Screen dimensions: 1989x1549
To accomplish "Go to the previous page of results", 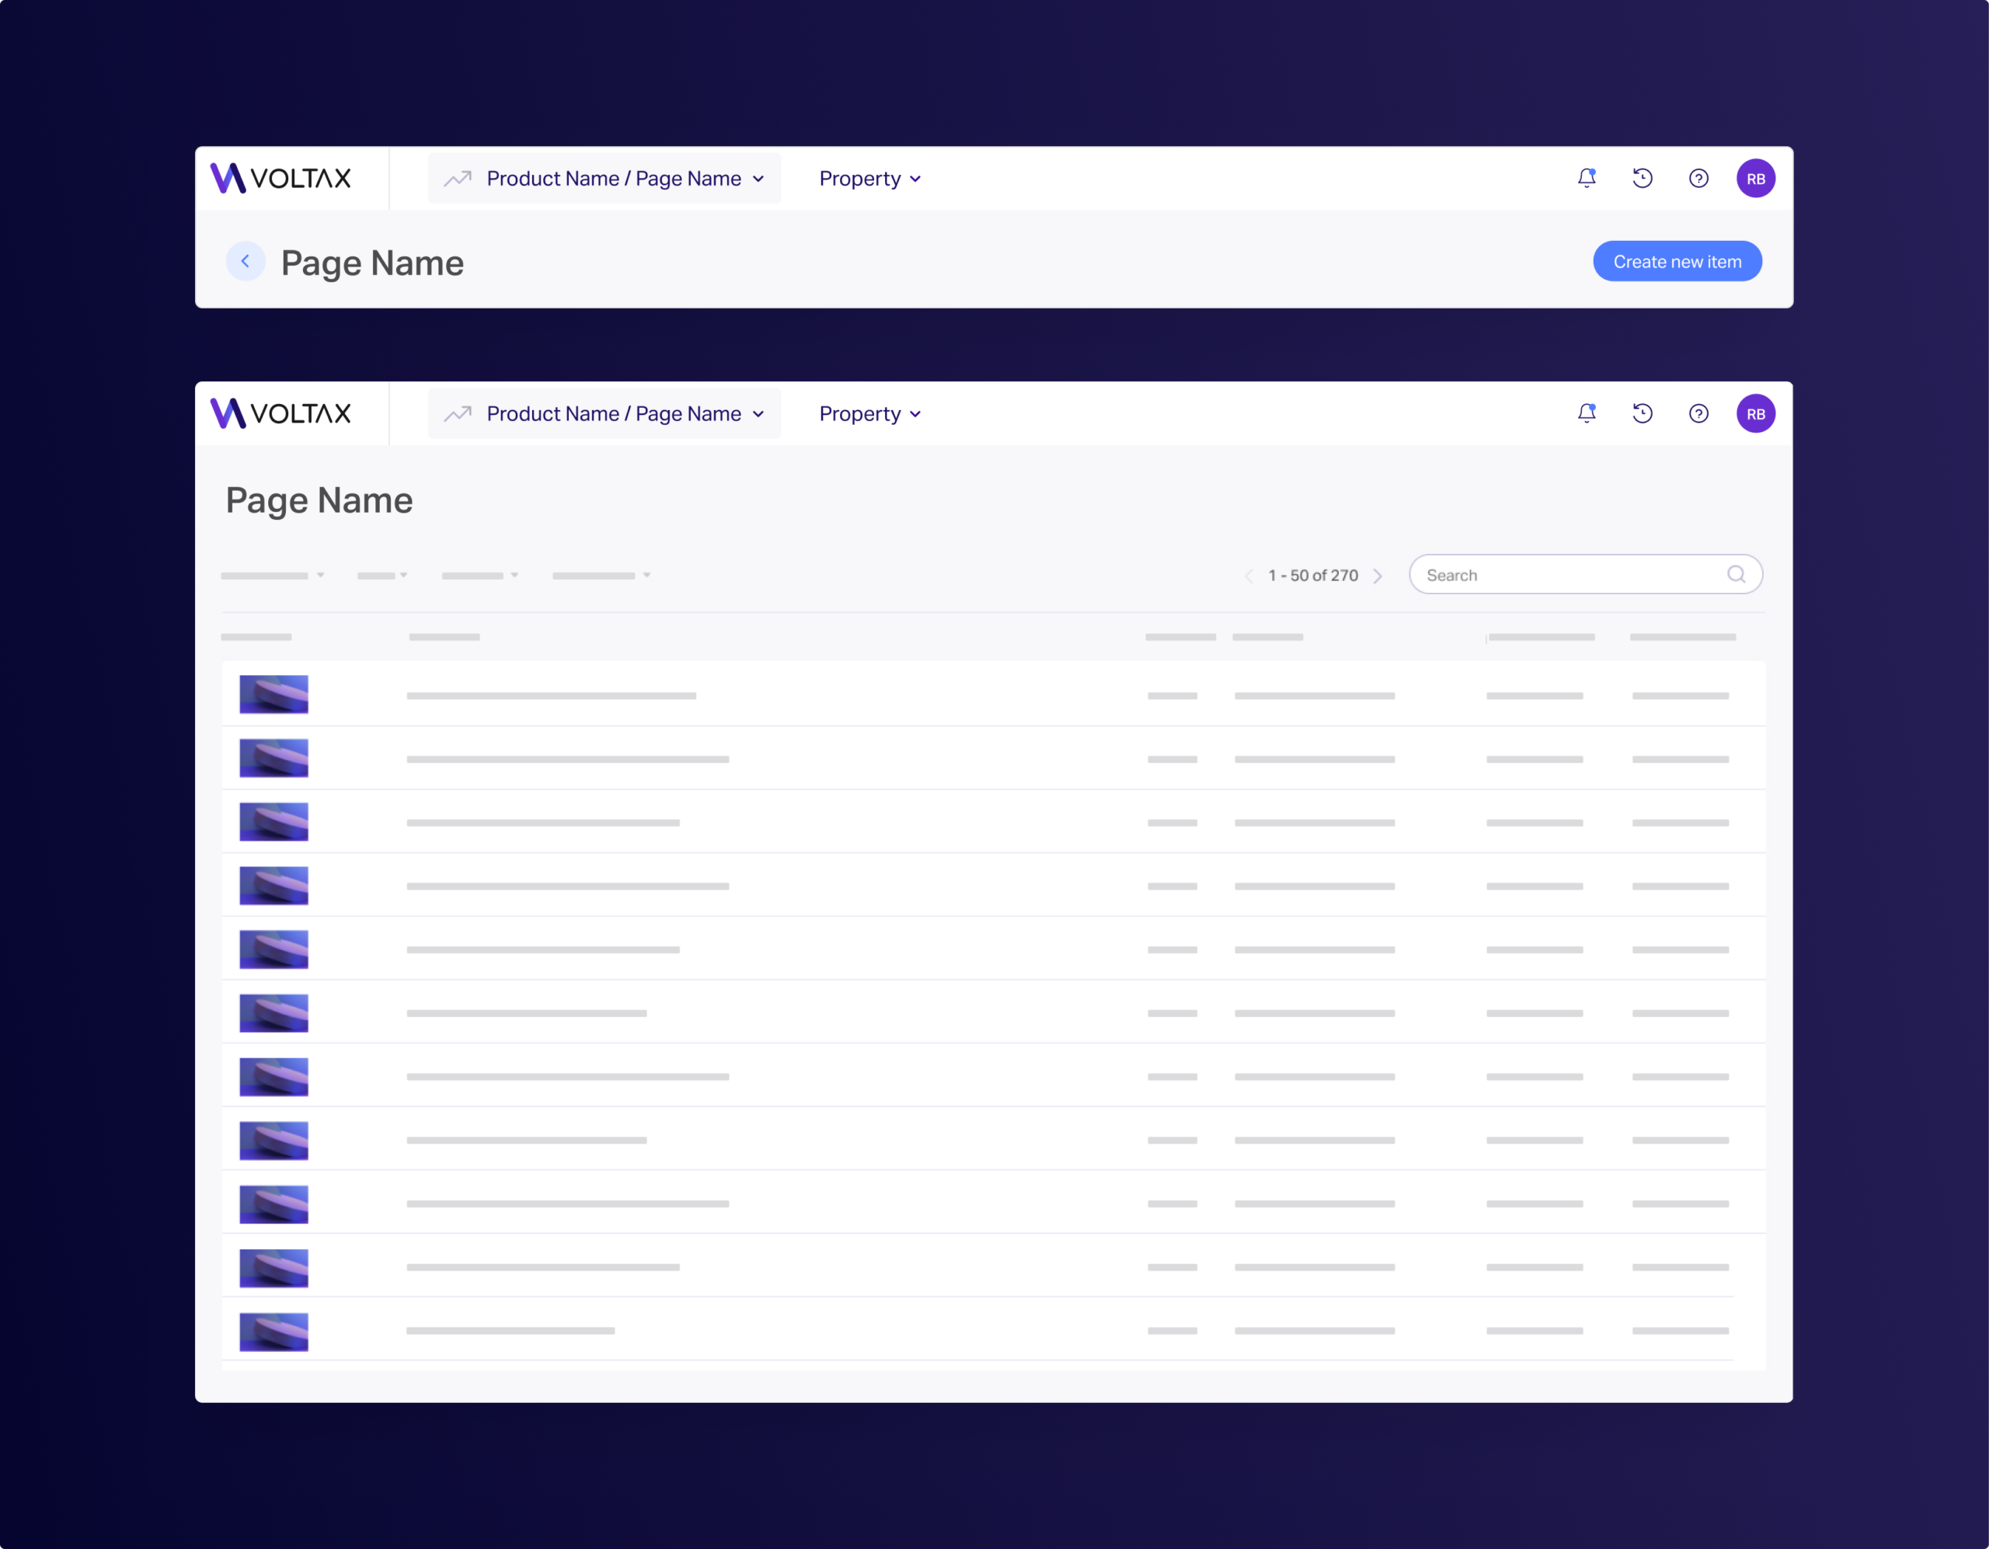I will [1249, 576].
